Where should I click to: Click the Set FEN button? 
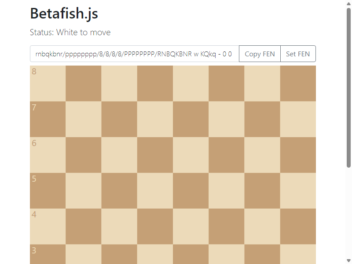(x=298, y=54)
